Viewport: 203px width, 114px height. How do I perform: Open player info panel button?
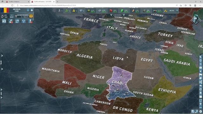(x=28, y=10)
